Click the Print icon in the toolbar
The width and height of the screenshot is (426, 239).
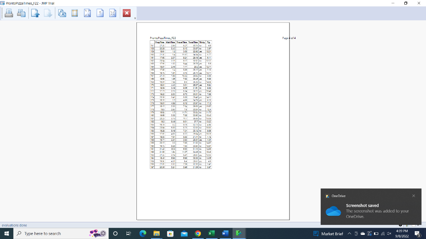pos(9,13)
